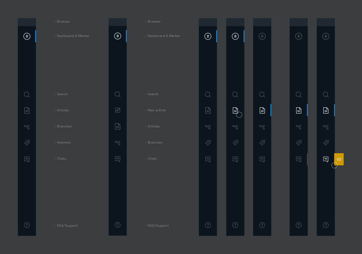
Task: Click the 'Articles' label below 'New article'
Action: point(154,126)
